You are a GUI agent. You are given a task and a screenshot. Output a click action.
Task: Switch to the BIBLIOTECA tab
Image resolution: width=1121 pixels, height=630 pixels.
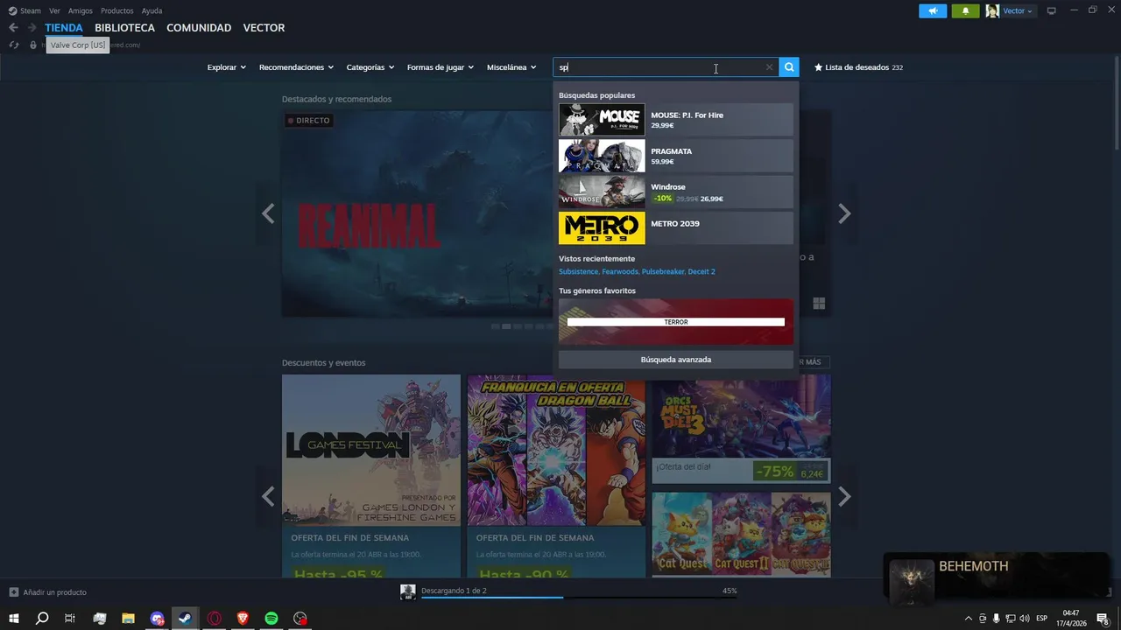coord(124,28)
